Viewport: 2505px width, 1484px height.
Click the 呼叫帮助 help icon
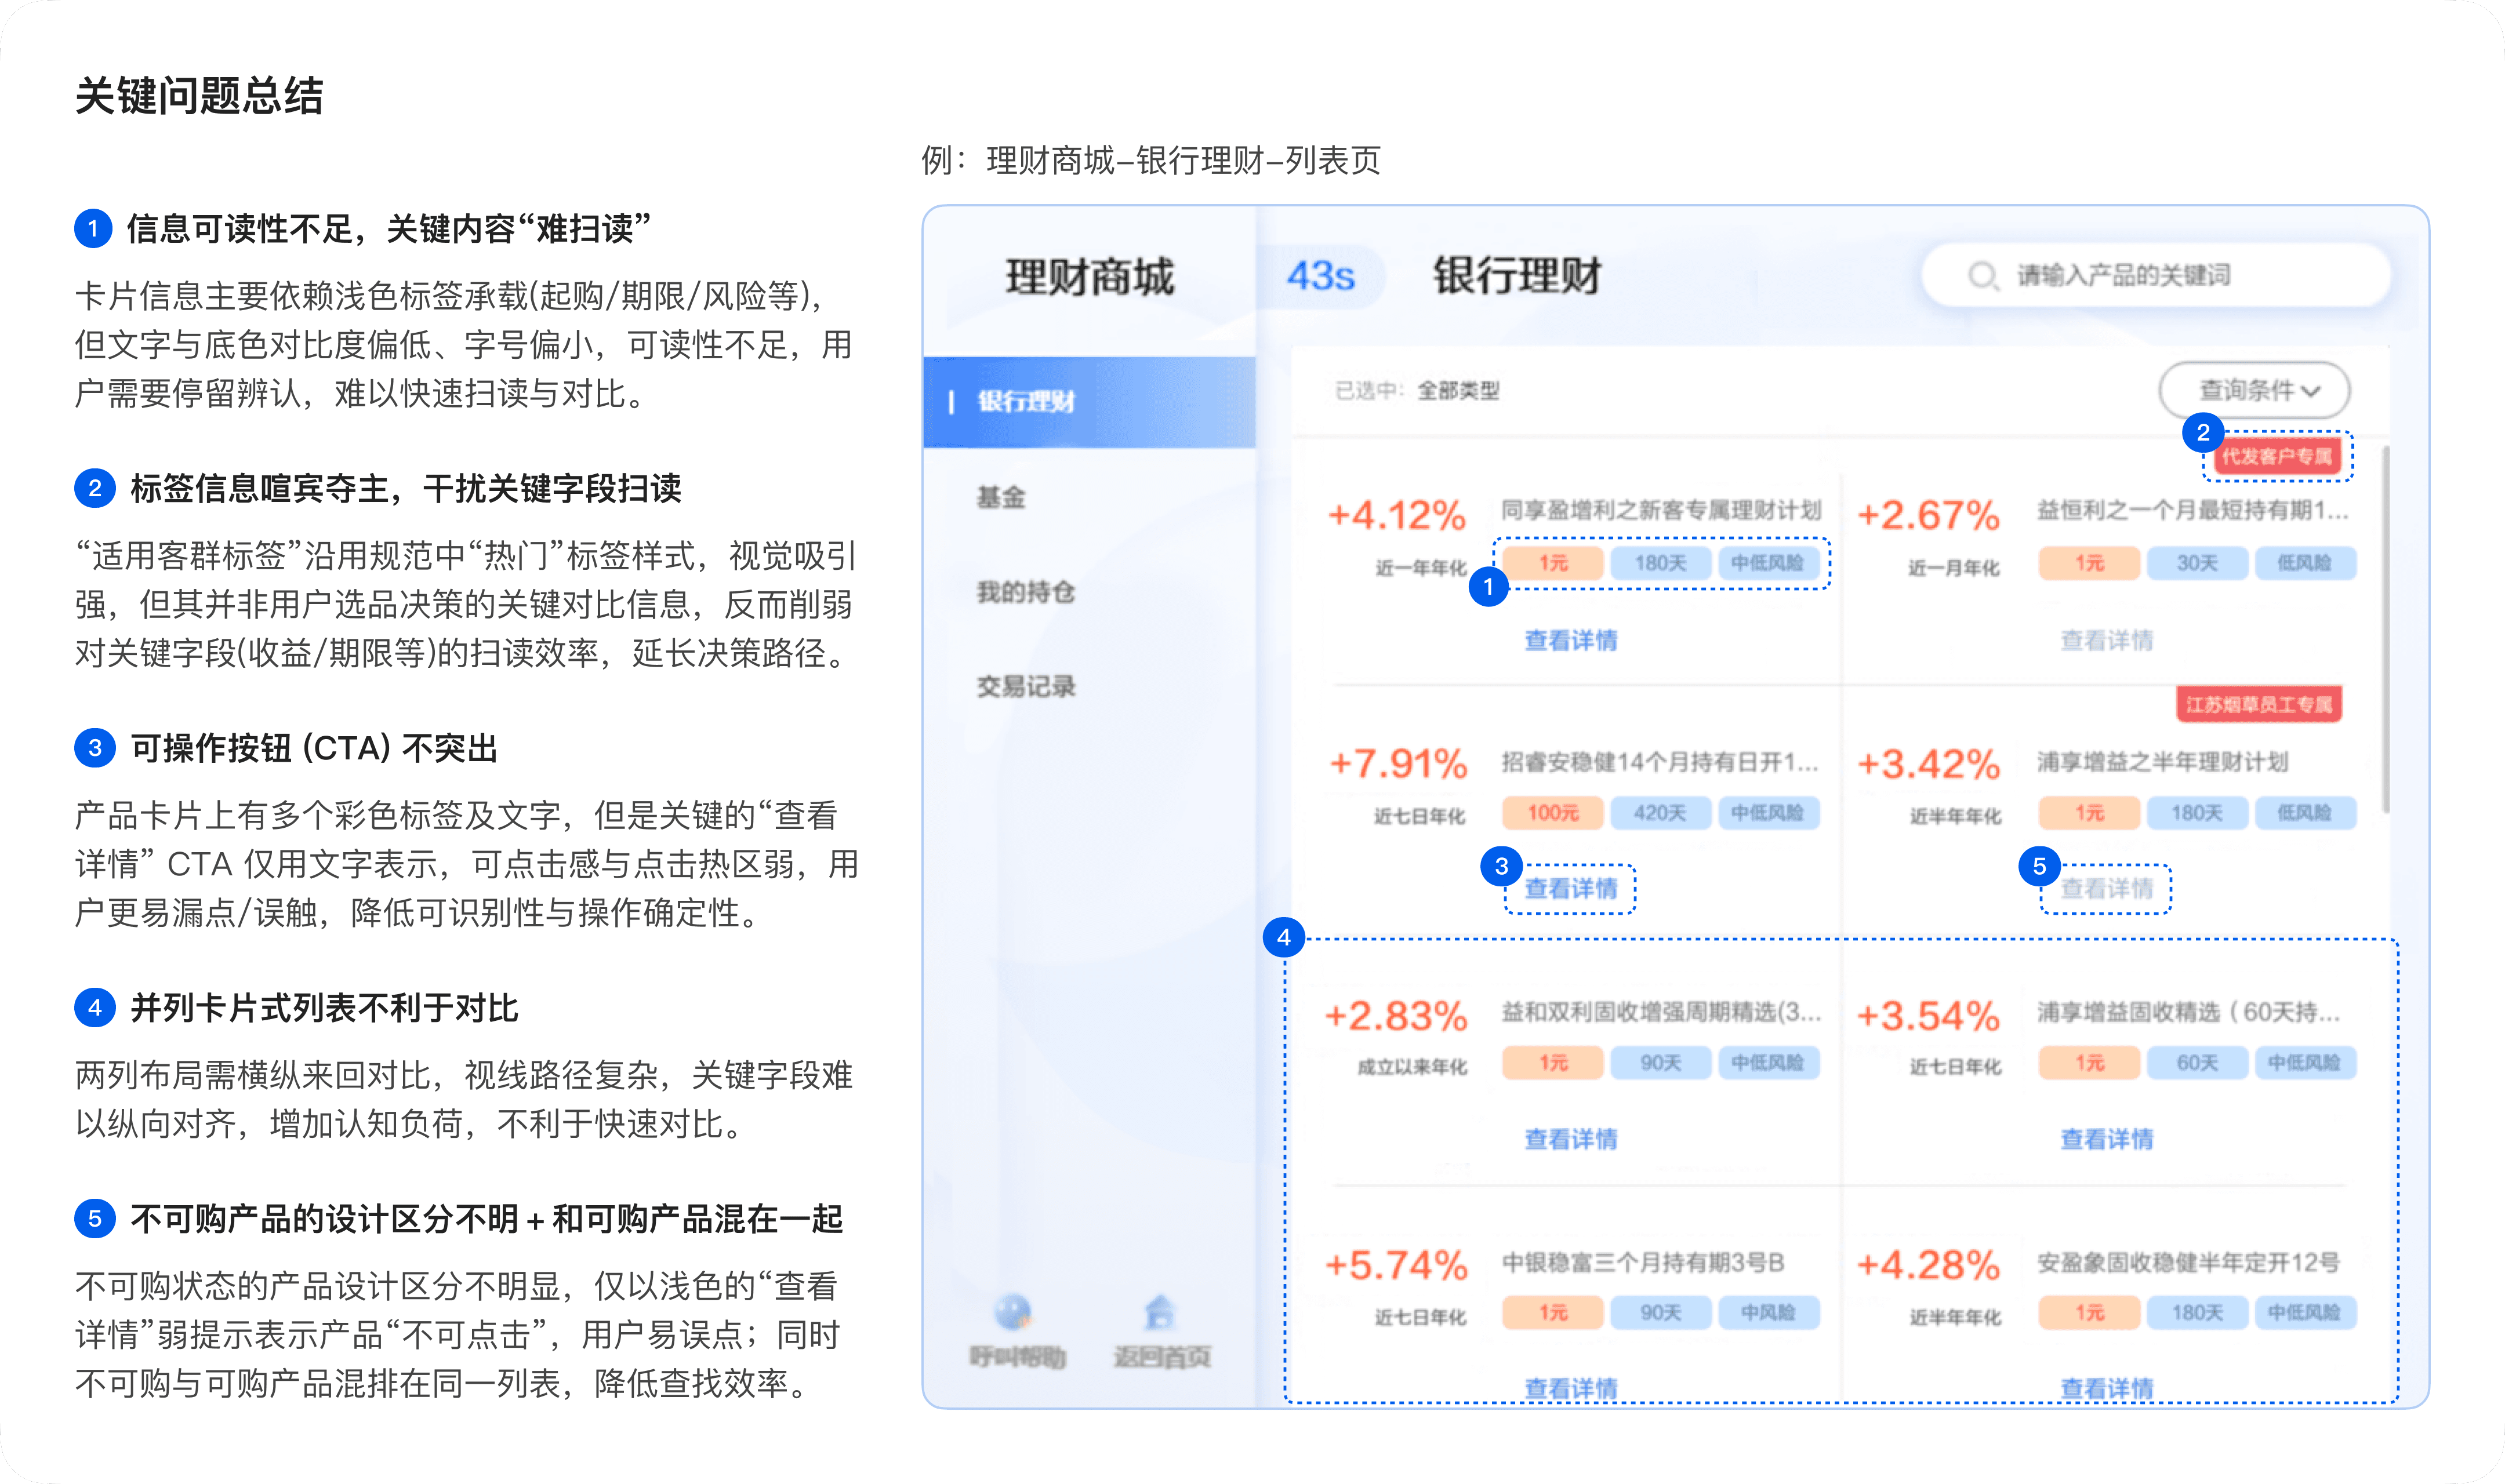(1013, 1312)
